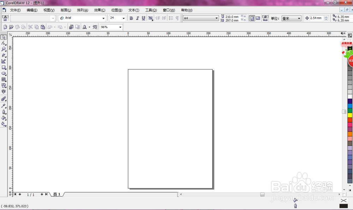Screen dimensions: 353x210
Task: Click the Redo arrow icon
Action: pyautogui.click(x=60, y=27)
